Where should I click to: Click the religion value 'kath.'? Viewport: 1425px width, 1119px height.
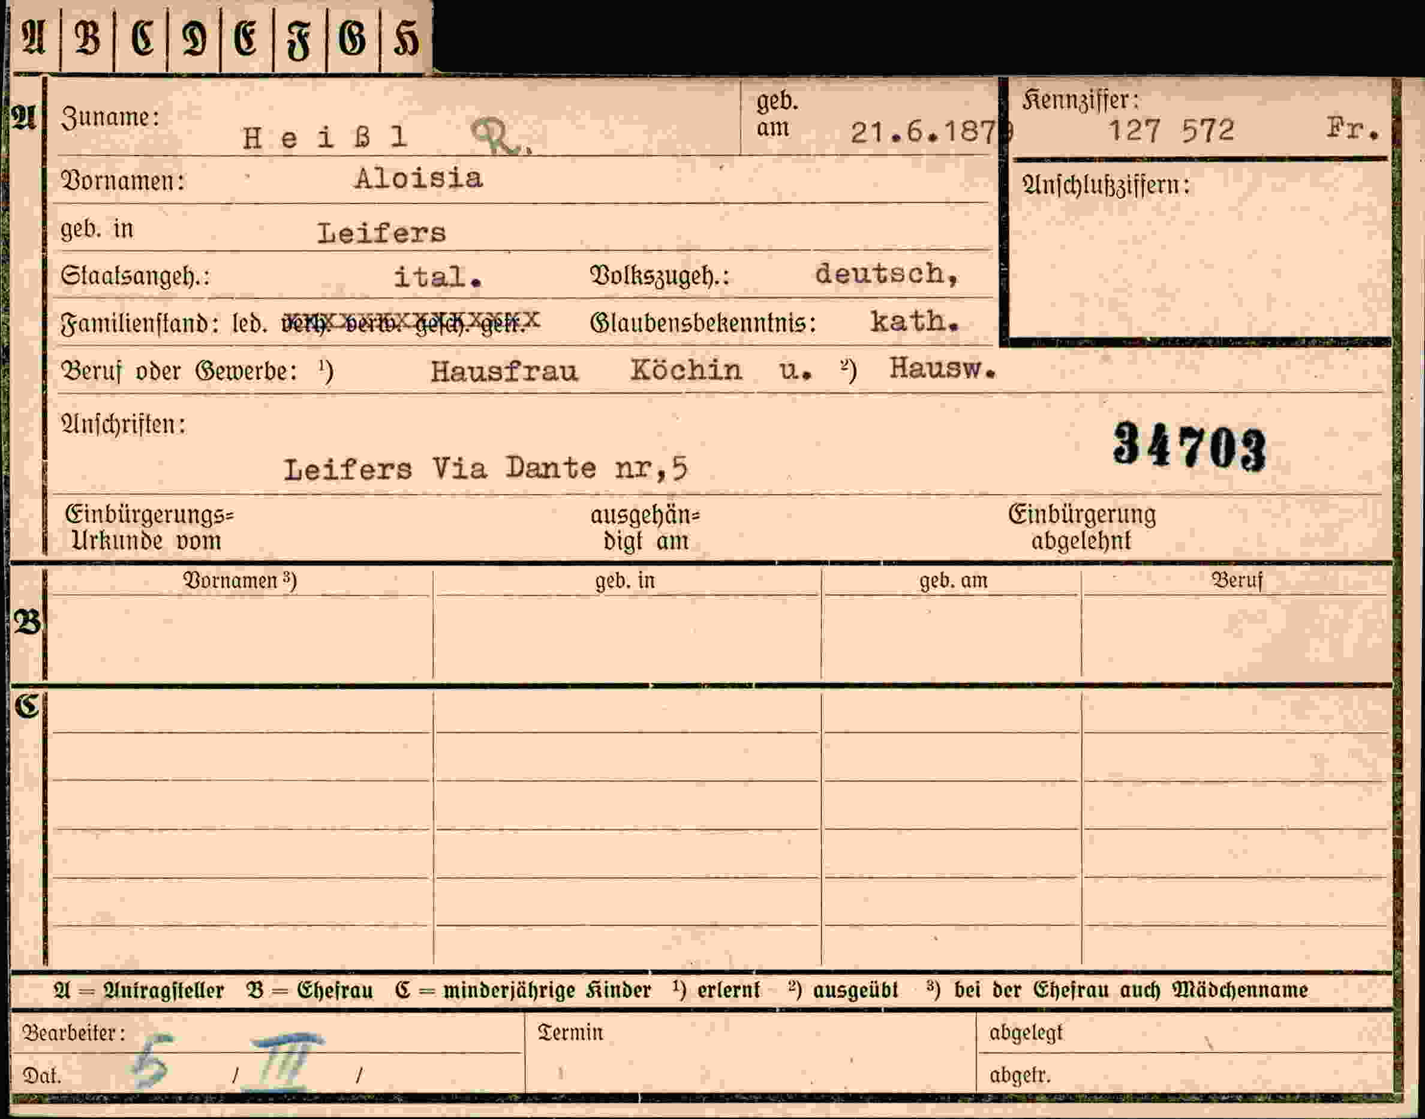(915, 321)
